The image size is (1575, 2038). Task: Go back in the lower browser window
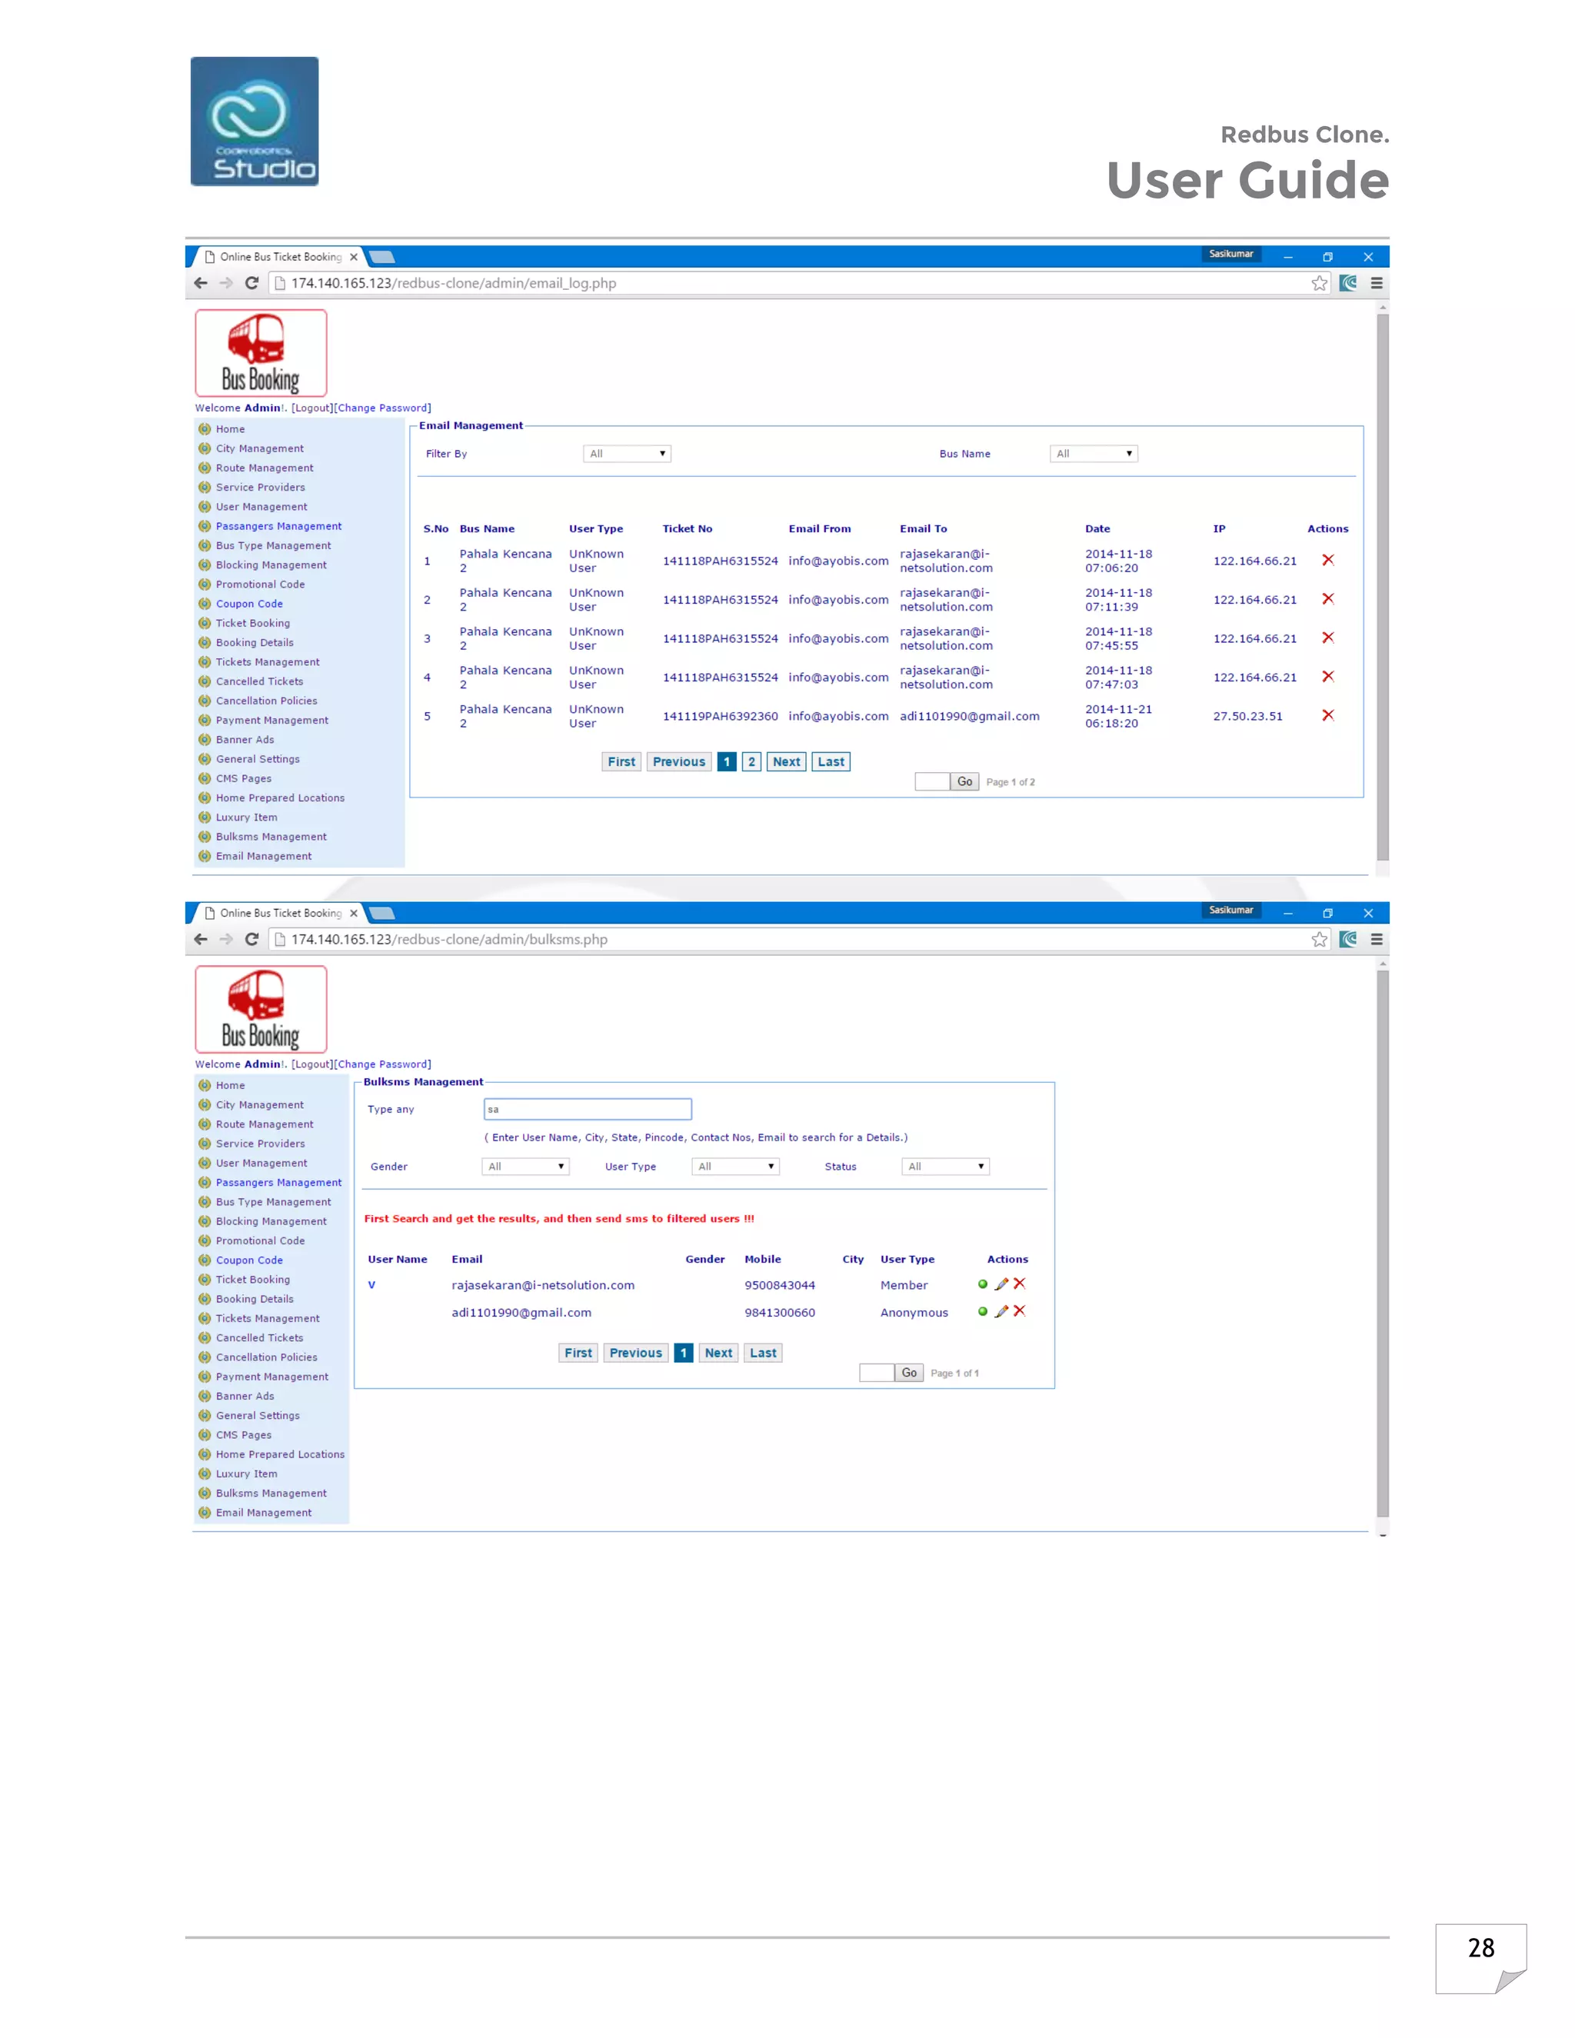[x=201, y=939]
